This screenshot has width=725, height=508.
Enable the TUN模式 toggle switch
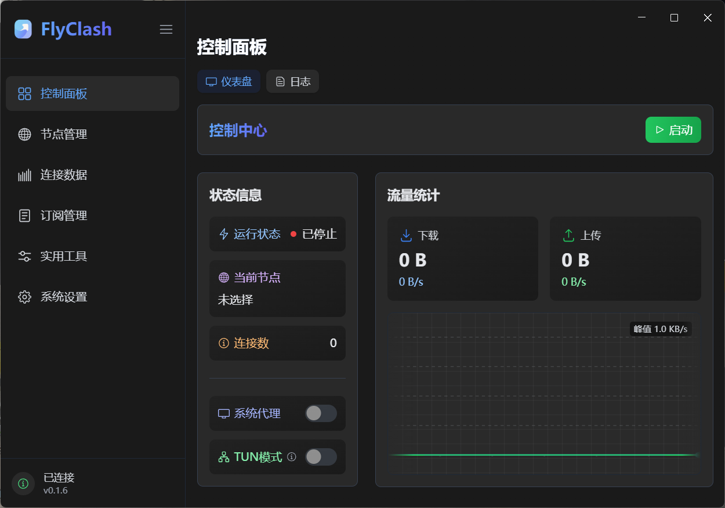click(x=321, y=457)
